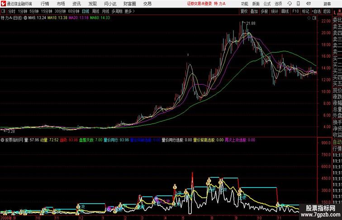Click the 量价同行: 93.96 indicator value

pyautogui.click(x=116, y=140)
